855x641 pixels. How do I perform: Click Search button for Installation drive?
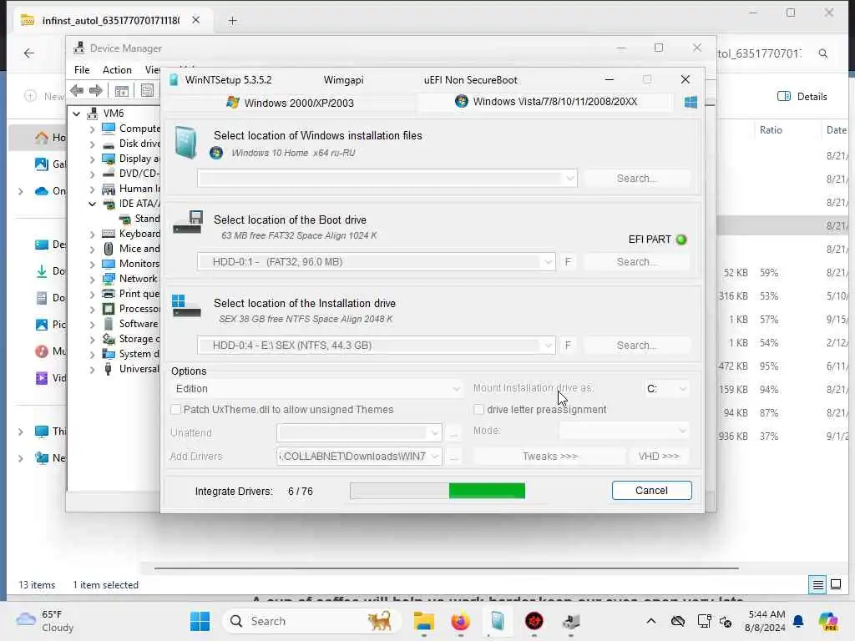(636, 345)
